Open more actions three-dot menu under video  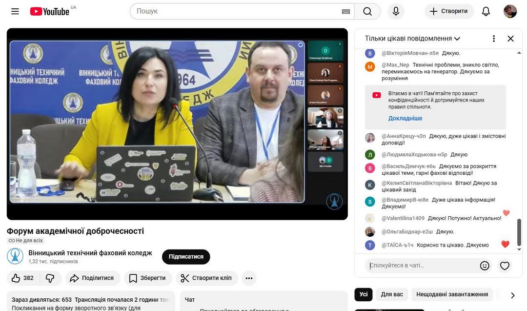pyautogui.click(x=249, y=278)
